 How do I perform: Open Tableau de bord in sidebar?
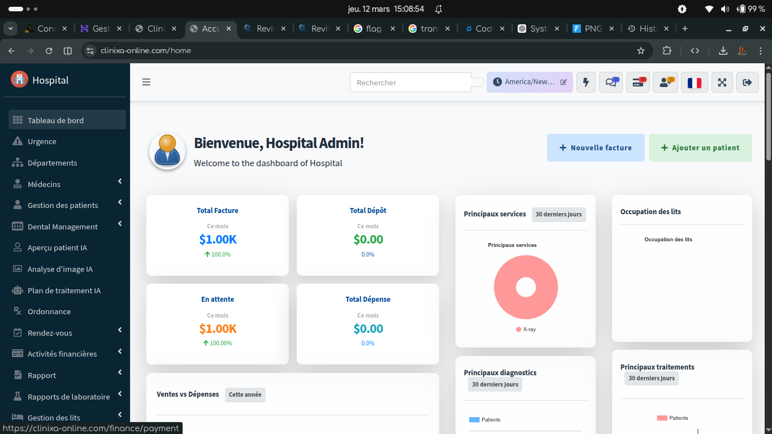[55, 120]
